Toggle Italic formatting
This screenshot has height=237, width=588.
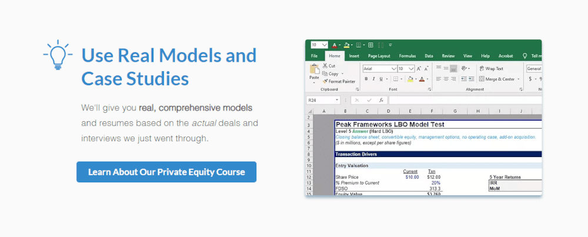coord(373,79)
